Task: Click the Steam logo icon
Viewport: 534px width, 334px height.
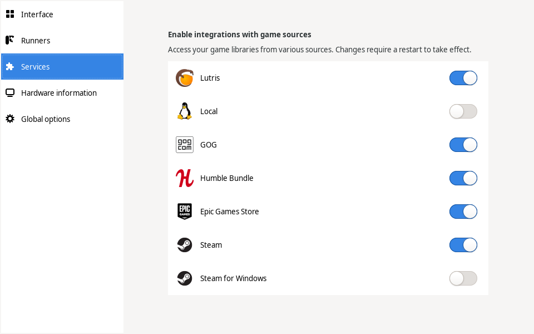Action: click(184, 245)
